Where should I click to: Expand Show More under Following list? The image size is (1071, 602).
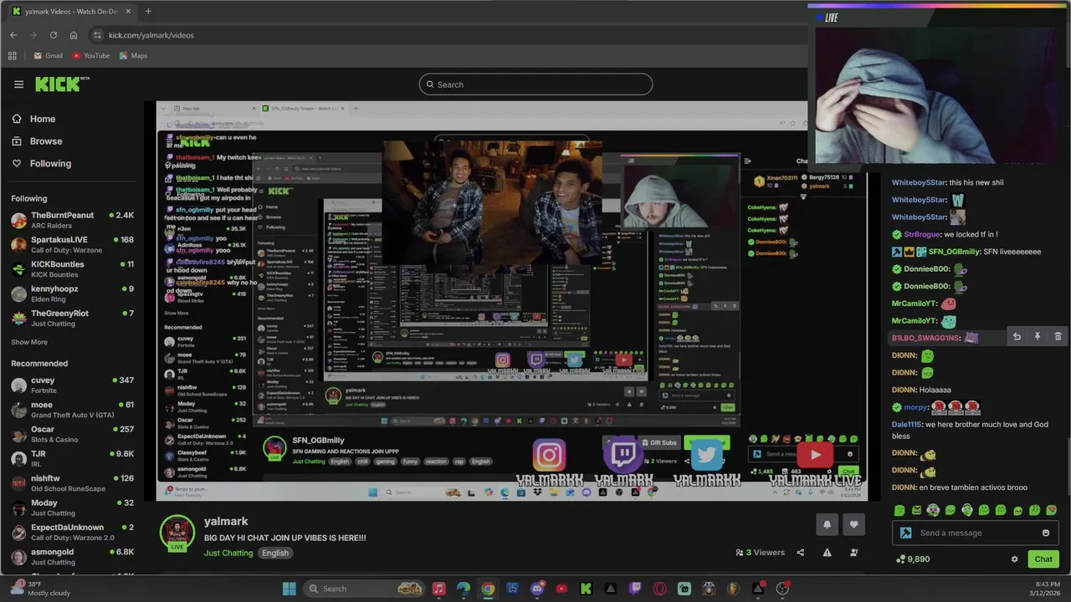29,342
